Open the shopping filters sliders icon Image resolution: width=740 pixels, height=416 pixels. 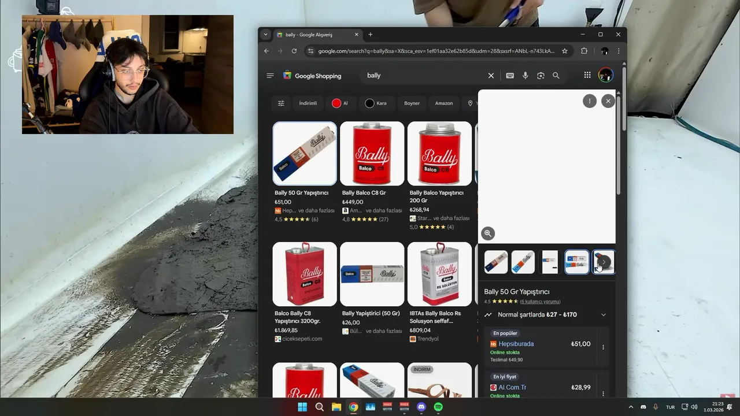click(281, 103)
